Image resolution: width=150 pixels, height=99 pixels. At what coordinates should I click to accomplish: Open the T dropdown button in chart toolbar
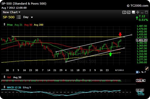[x=129, y=12]
